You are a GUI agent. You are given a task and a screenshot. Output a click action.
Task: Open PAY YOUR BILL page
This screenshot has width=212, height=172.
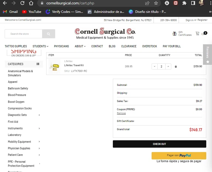(x=172, y=46)
